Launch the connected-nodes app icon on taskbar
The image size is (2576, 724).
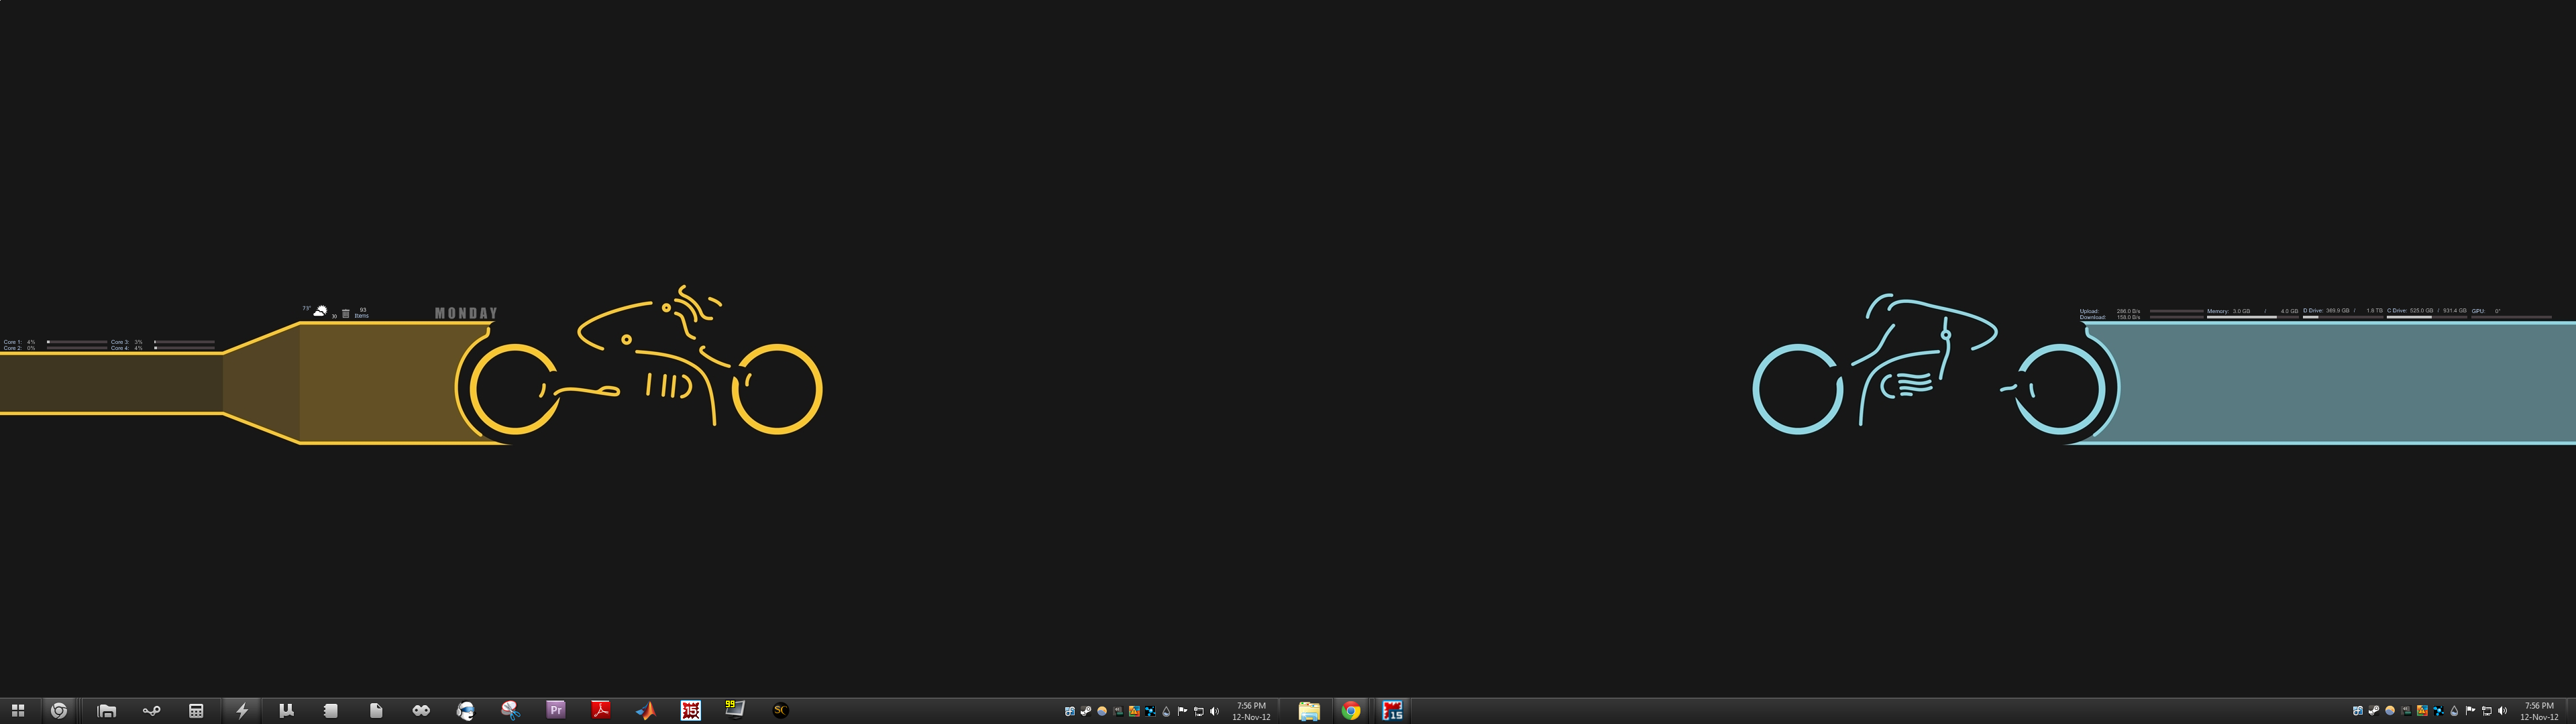point(151,711)
